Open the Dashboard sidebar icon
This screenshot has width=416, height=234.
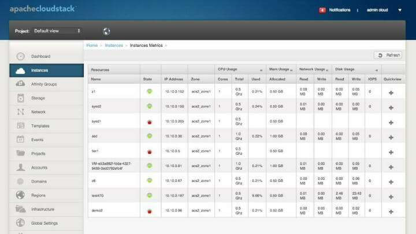20,56
